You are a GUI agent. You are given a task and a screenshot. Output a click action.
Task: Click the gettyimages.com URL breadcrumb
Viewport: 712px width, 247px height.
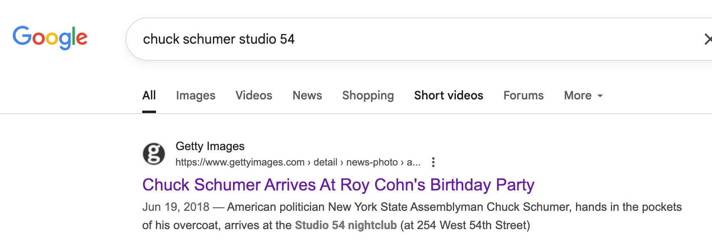pyautogui.click(x=298, y=162)
